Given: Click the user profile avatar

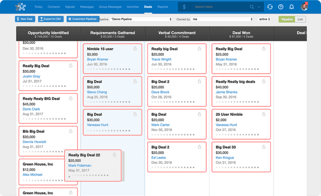Looking at the screenshot, I should pyautogui.click(x=304, y=7).
